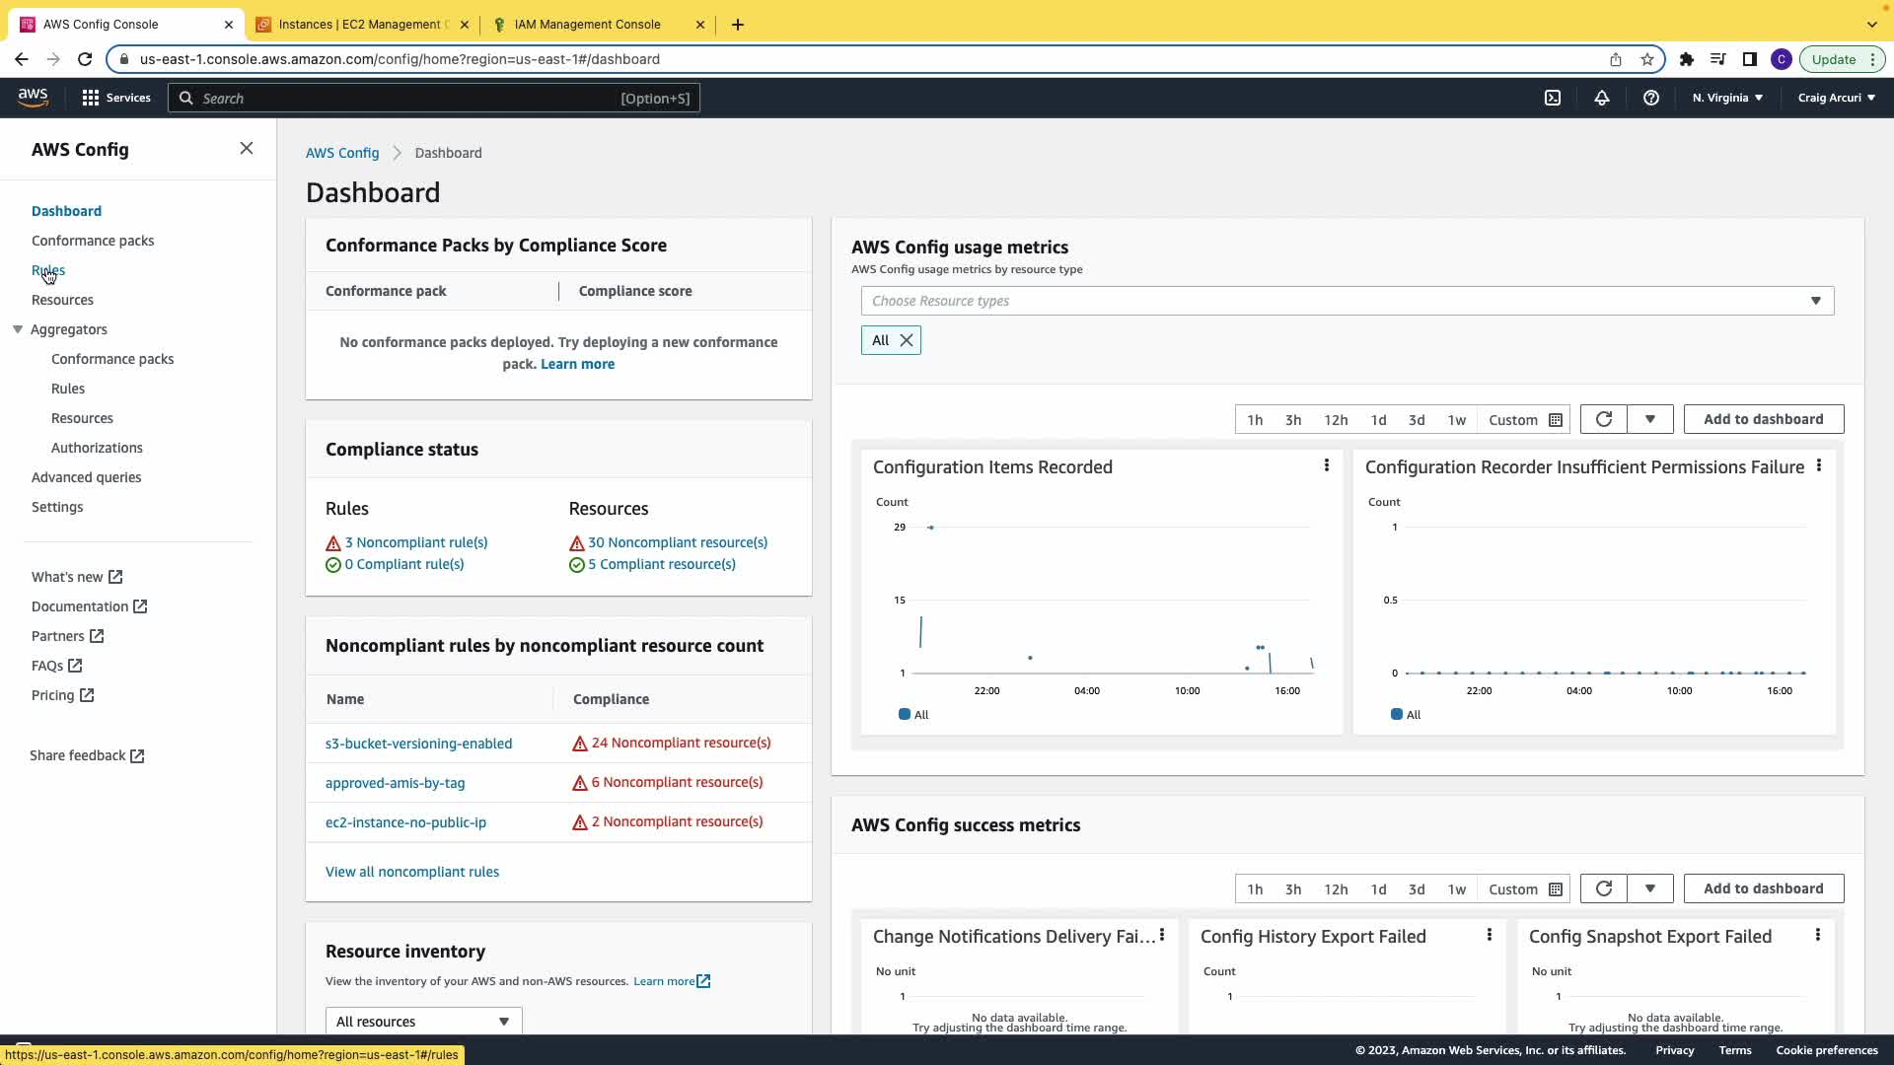
Task: Open the AWS CloudShell icon
Action: click(1552, 98)
